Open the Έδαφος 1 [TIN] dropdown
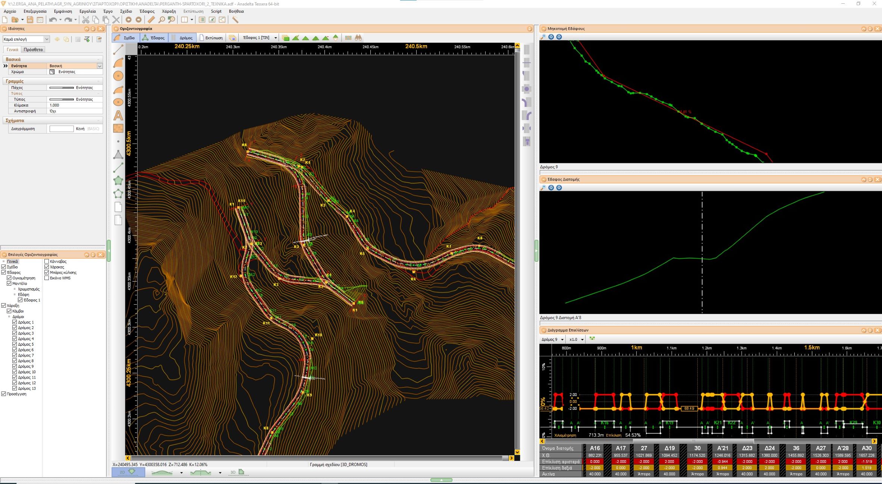 point(276,38)
